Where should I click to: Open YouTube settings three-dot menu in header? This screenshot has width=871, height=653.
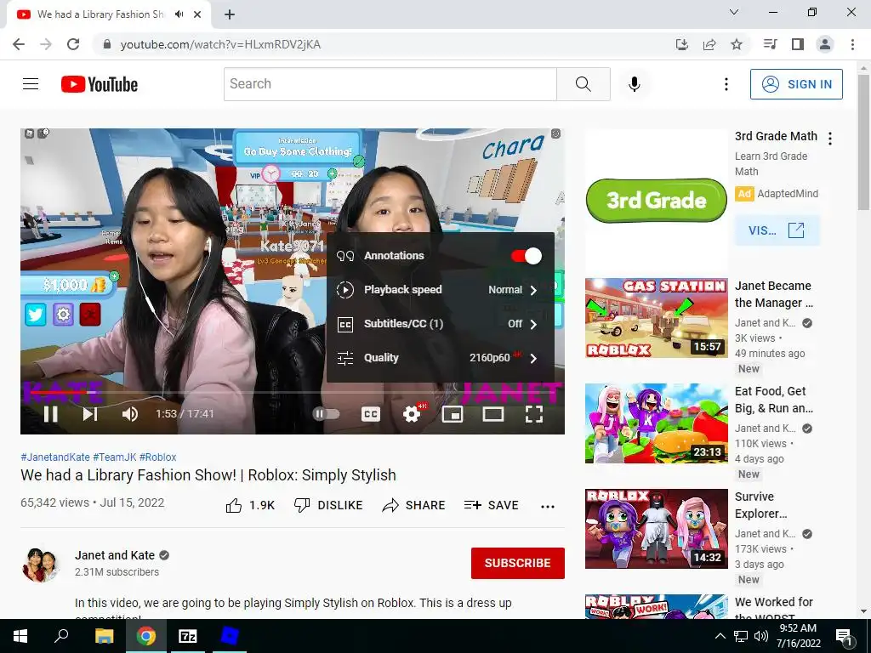pyautogui.click(x=726, y=84)
